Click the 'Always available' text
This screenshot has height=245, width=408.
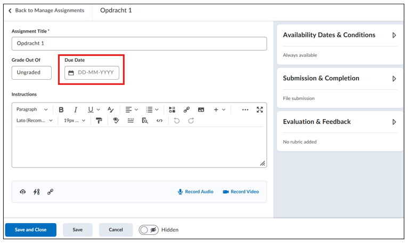click(300, 55)
